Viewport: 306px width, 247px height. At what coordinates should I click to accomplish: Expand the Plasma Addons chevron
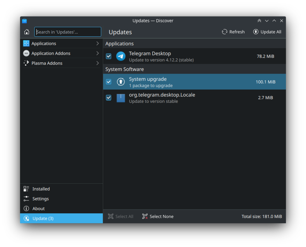(x=97, y=63)
